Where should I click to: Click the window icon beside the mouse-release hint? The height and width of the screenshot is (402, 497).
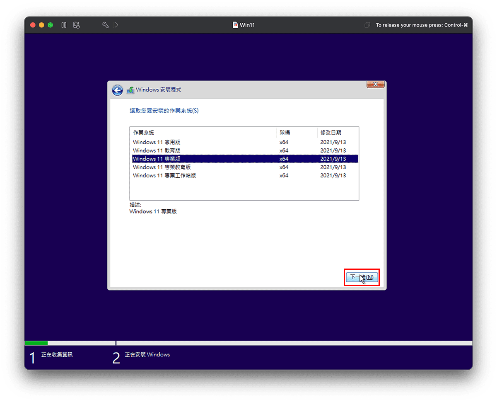tap(367, 25)
